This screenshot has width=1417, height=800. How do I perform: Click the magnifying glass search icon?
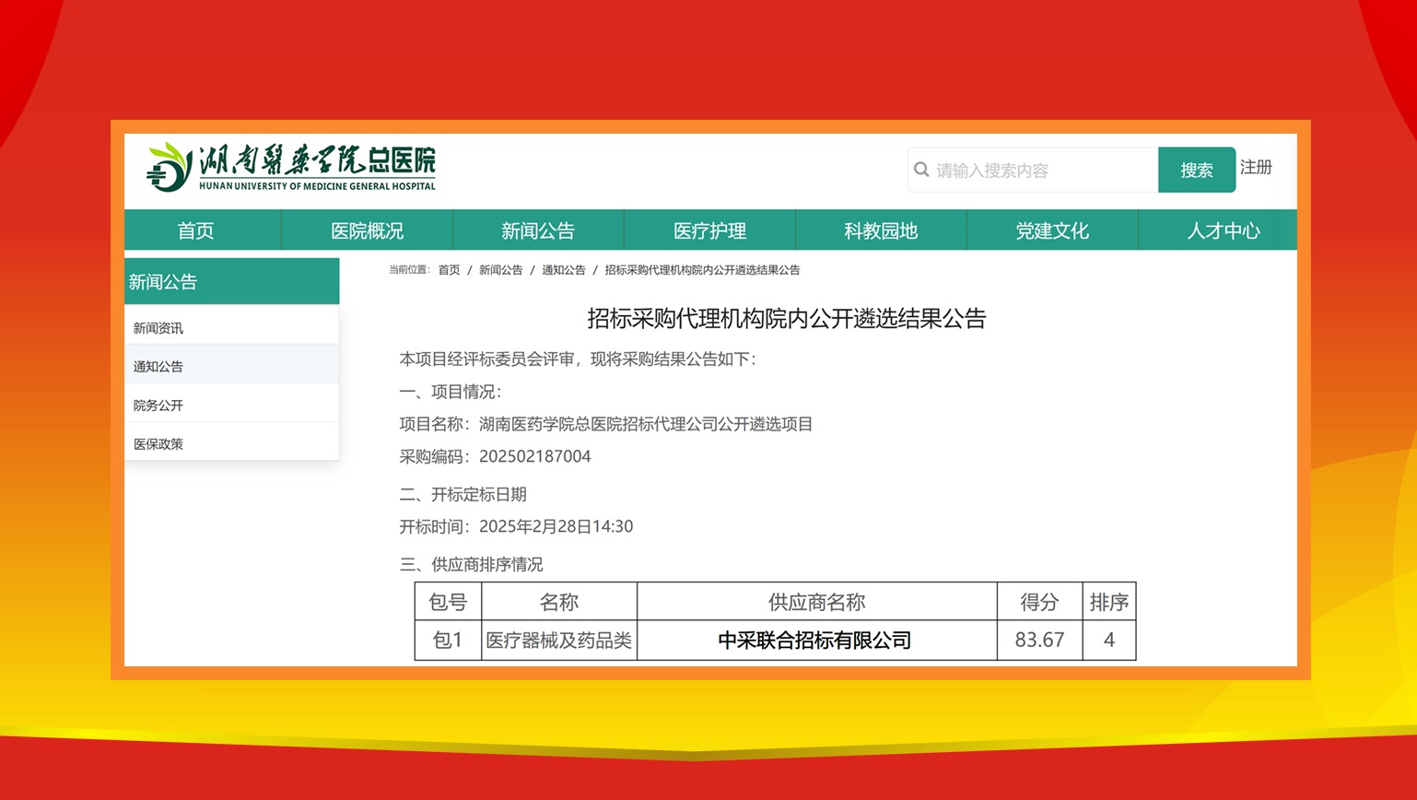[921, 170]
